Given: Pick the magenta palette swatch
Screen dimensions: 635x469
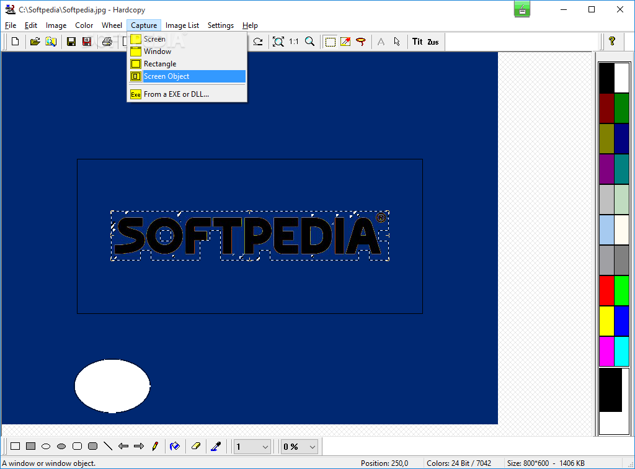Looking at the screenshot, I should pos(606,352).
